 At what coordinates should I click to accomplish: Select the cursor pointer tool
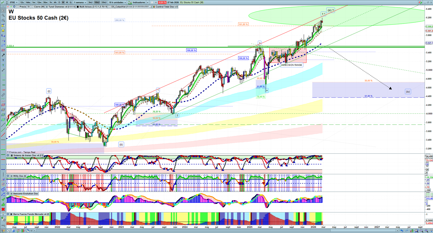(3, 11)
